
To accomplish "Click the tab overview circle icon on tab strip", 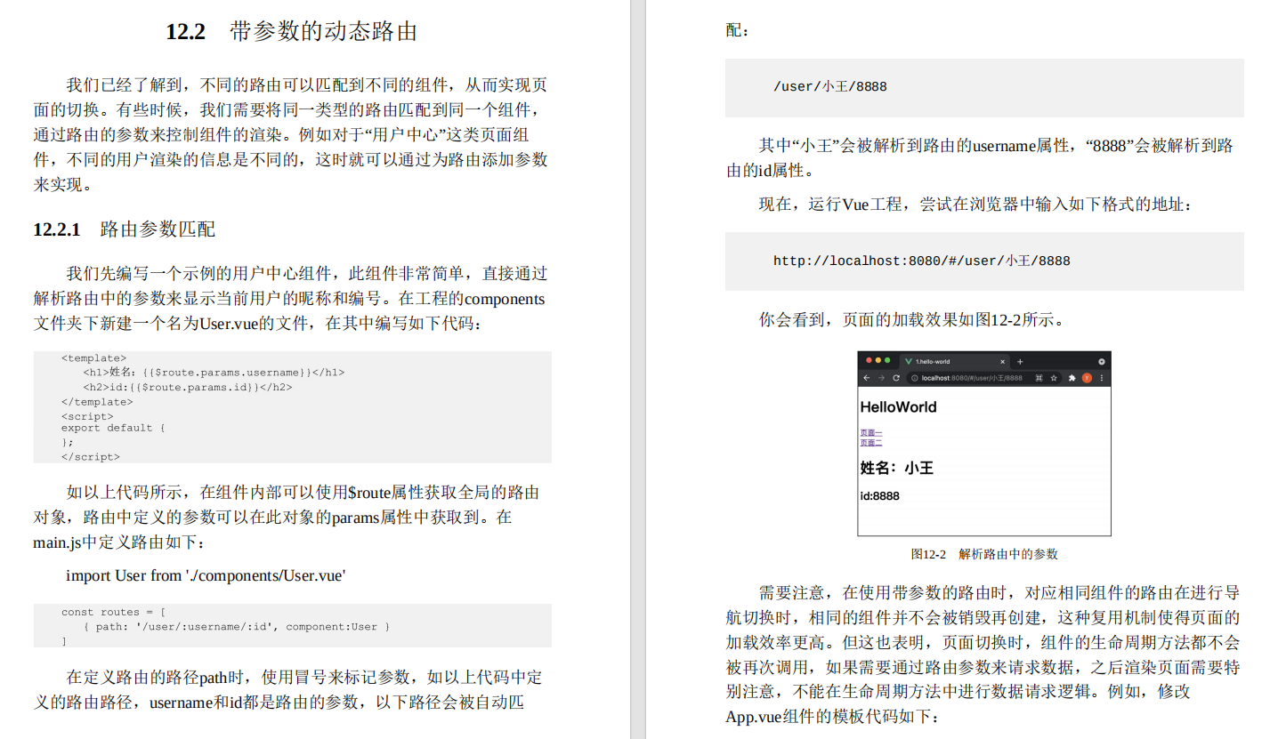I will pyautogui.click(x=1101, y=362).
